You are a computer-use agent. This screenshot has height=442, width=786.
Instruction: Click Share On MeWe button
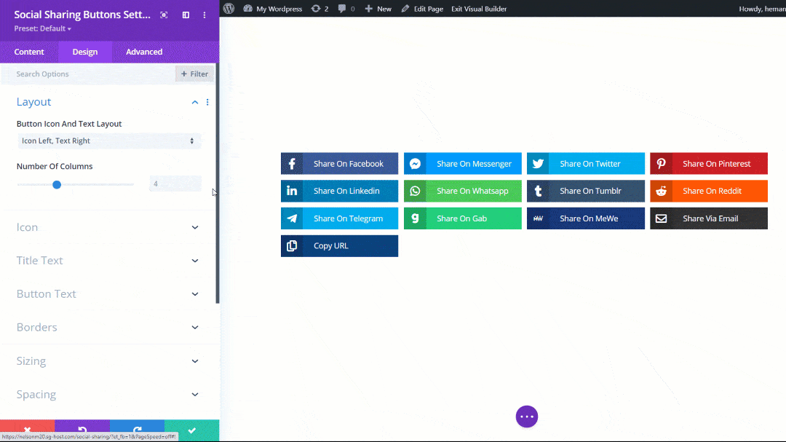coord(585,218)
